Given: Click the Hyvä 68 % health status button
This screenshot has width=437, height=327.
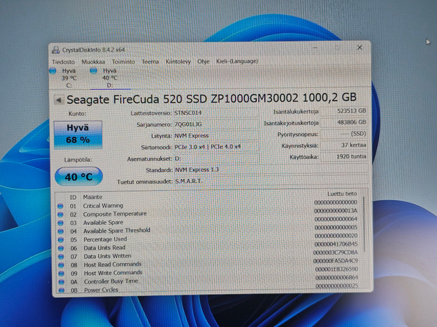Looking at the screenshot, I should point(78,135).
